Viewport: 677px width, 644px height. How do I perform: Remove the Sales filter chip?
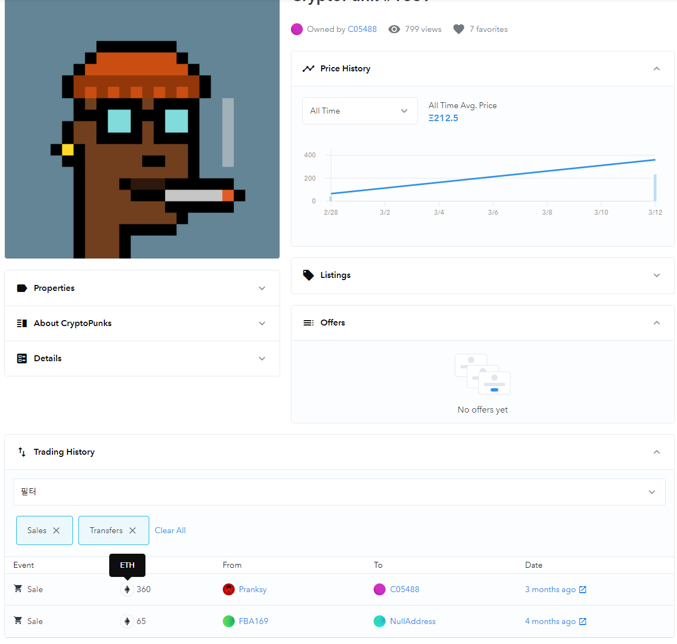click(56, 530)
